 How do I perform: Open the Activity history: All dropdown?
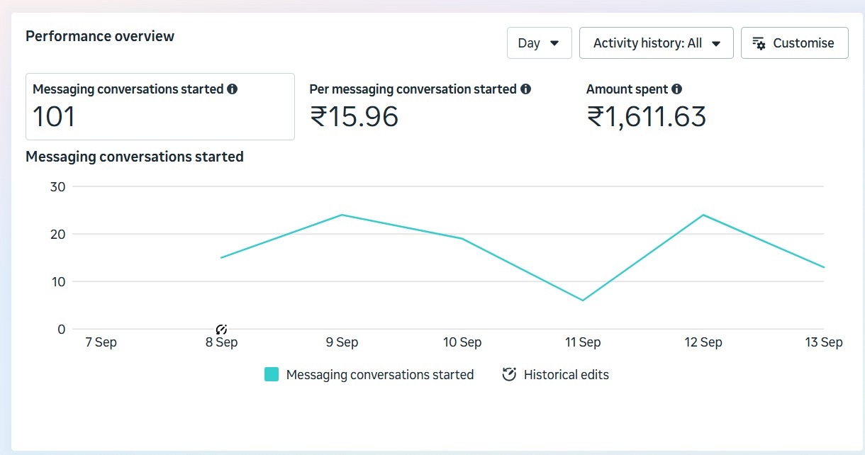point(656,43)
